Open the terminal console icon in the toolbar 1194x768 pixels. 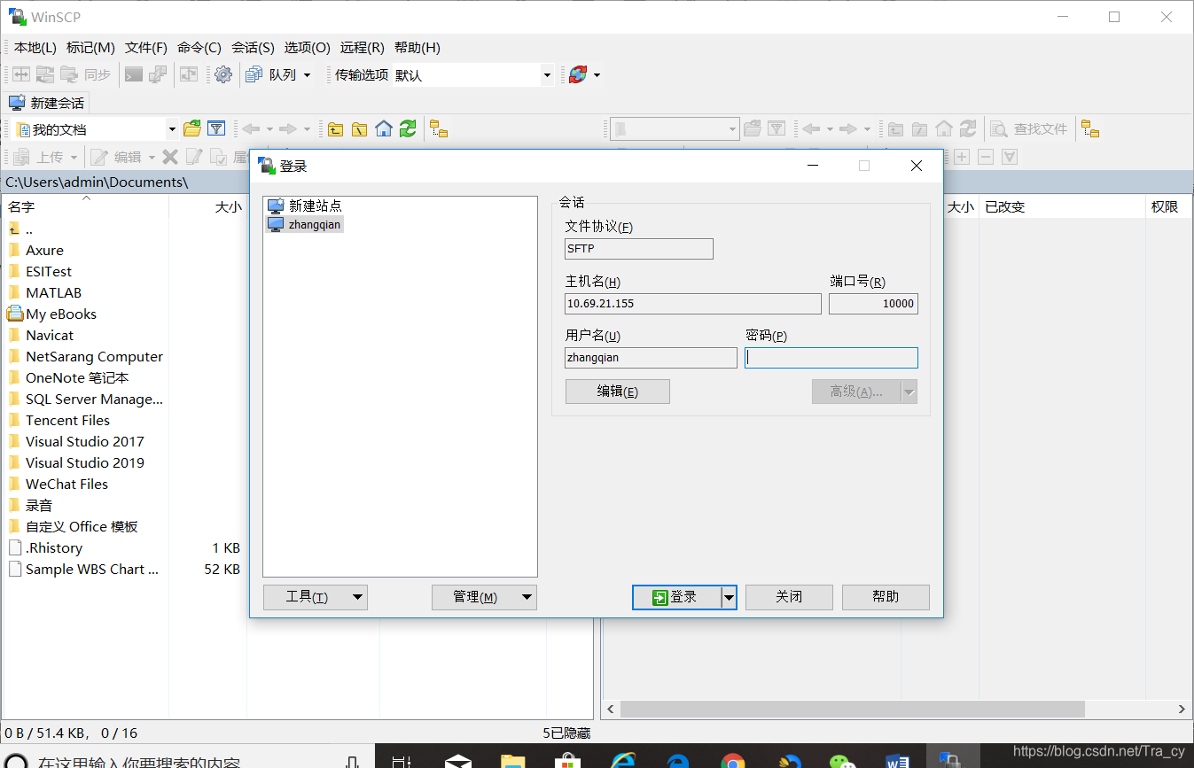[x=134, y=75]
